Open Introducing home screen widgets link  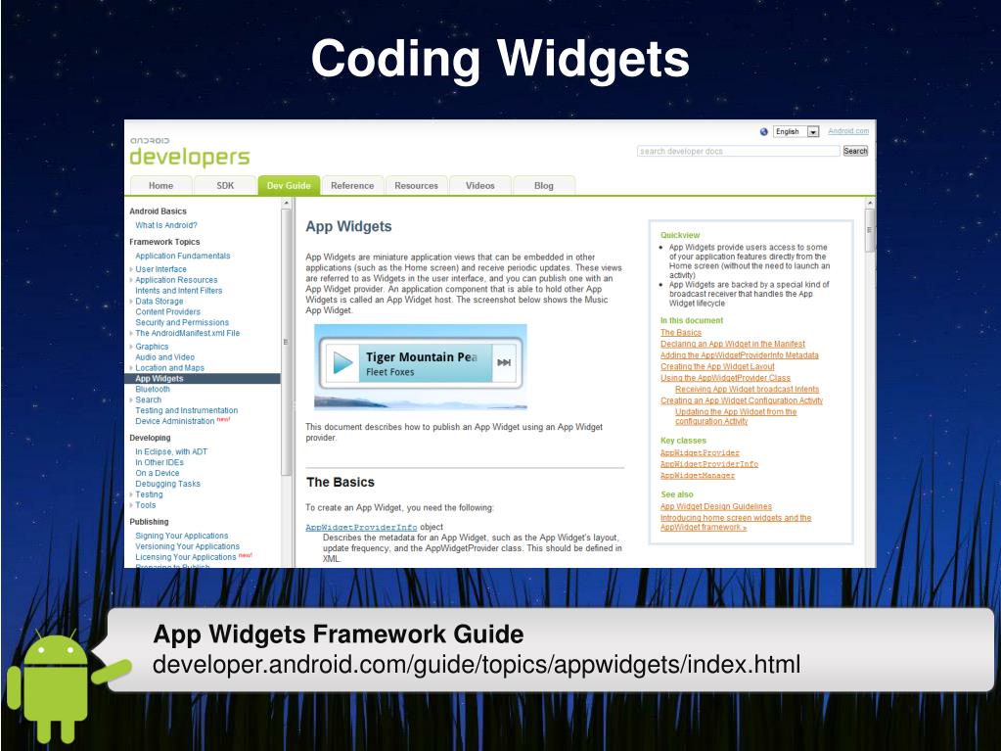click(x=736, y=523)
